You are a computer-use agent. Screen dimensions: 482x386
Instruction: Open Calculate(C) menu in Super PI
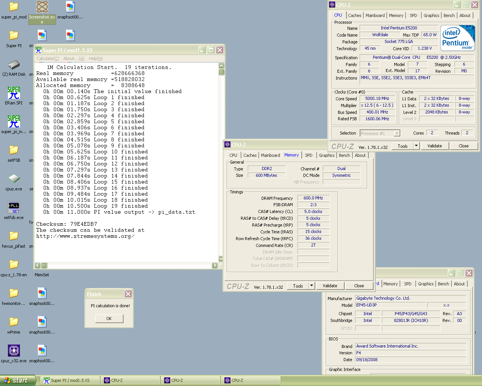tap(47, 58)
